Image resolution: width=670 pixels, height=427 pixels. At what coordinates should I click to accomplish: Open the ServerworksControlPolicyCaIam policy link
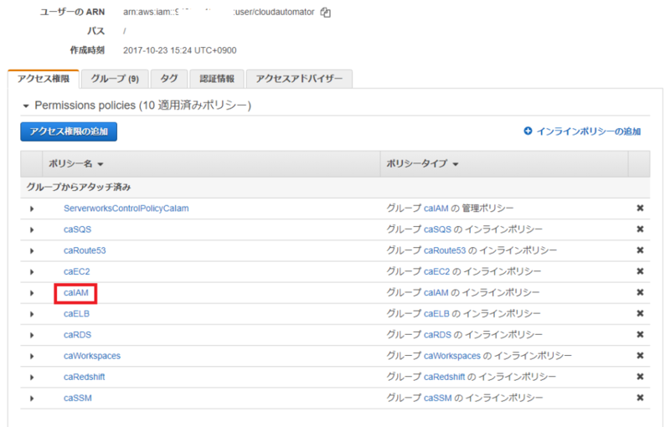(x=126, y=208)
